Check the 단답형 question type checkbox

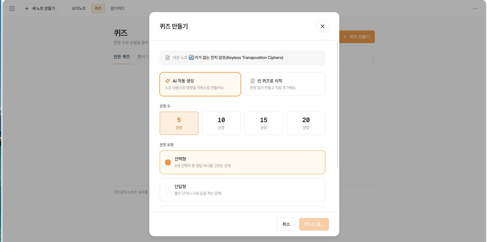(168, 190)
